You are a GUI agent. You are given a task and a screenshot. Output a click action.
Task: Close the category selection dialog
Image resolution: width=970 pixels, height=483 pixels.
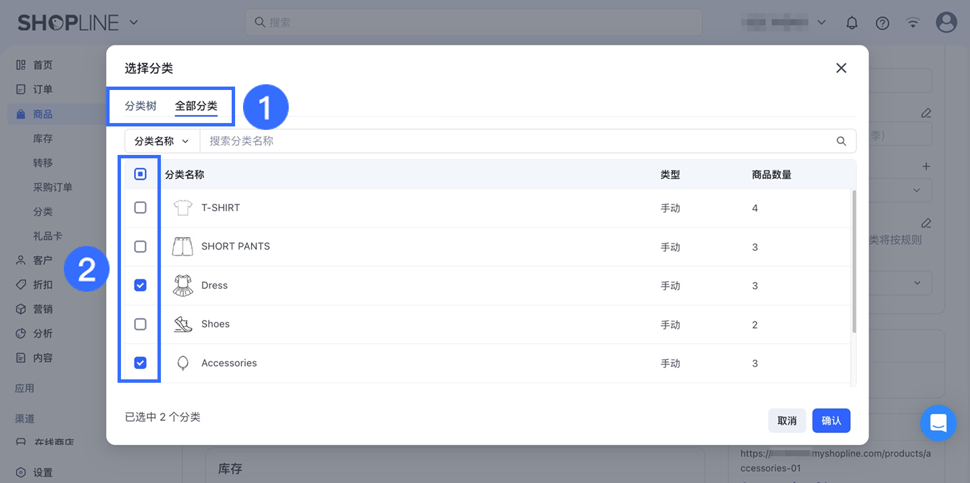841,68
